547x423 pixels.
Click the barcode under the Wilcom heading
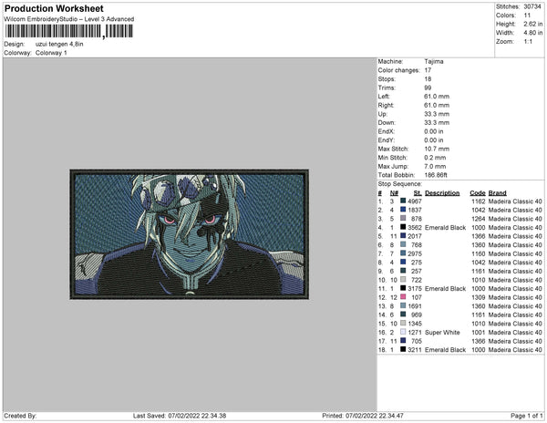[x=68, y=31]
